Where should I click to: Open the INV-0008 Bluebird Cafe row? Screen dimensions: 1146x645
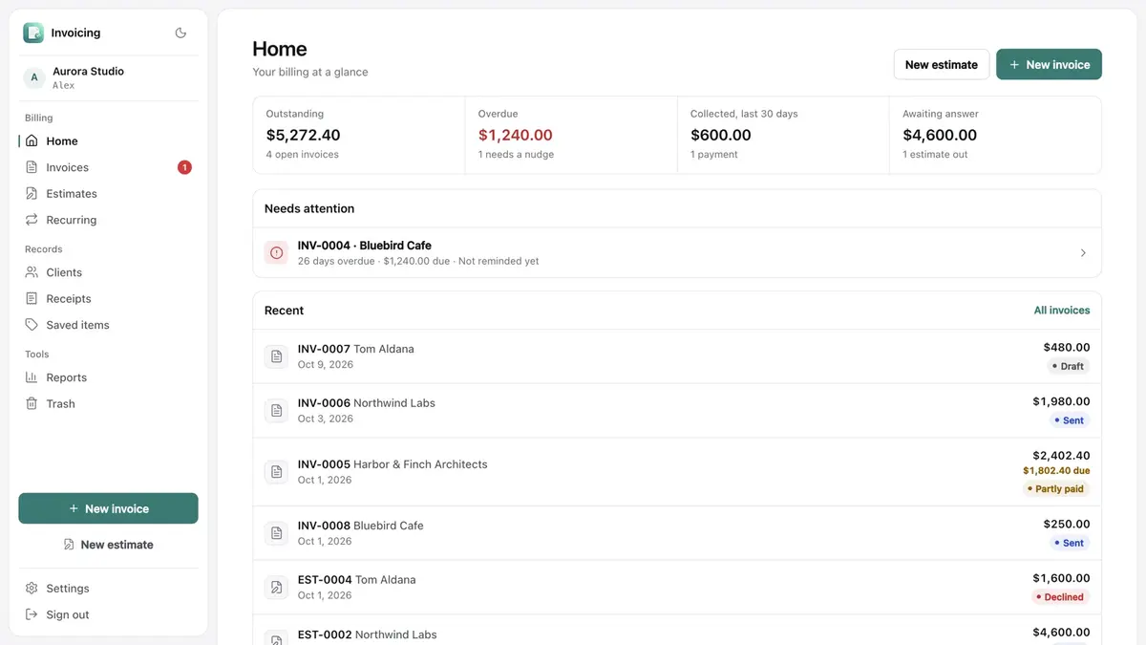pos(677,533)
